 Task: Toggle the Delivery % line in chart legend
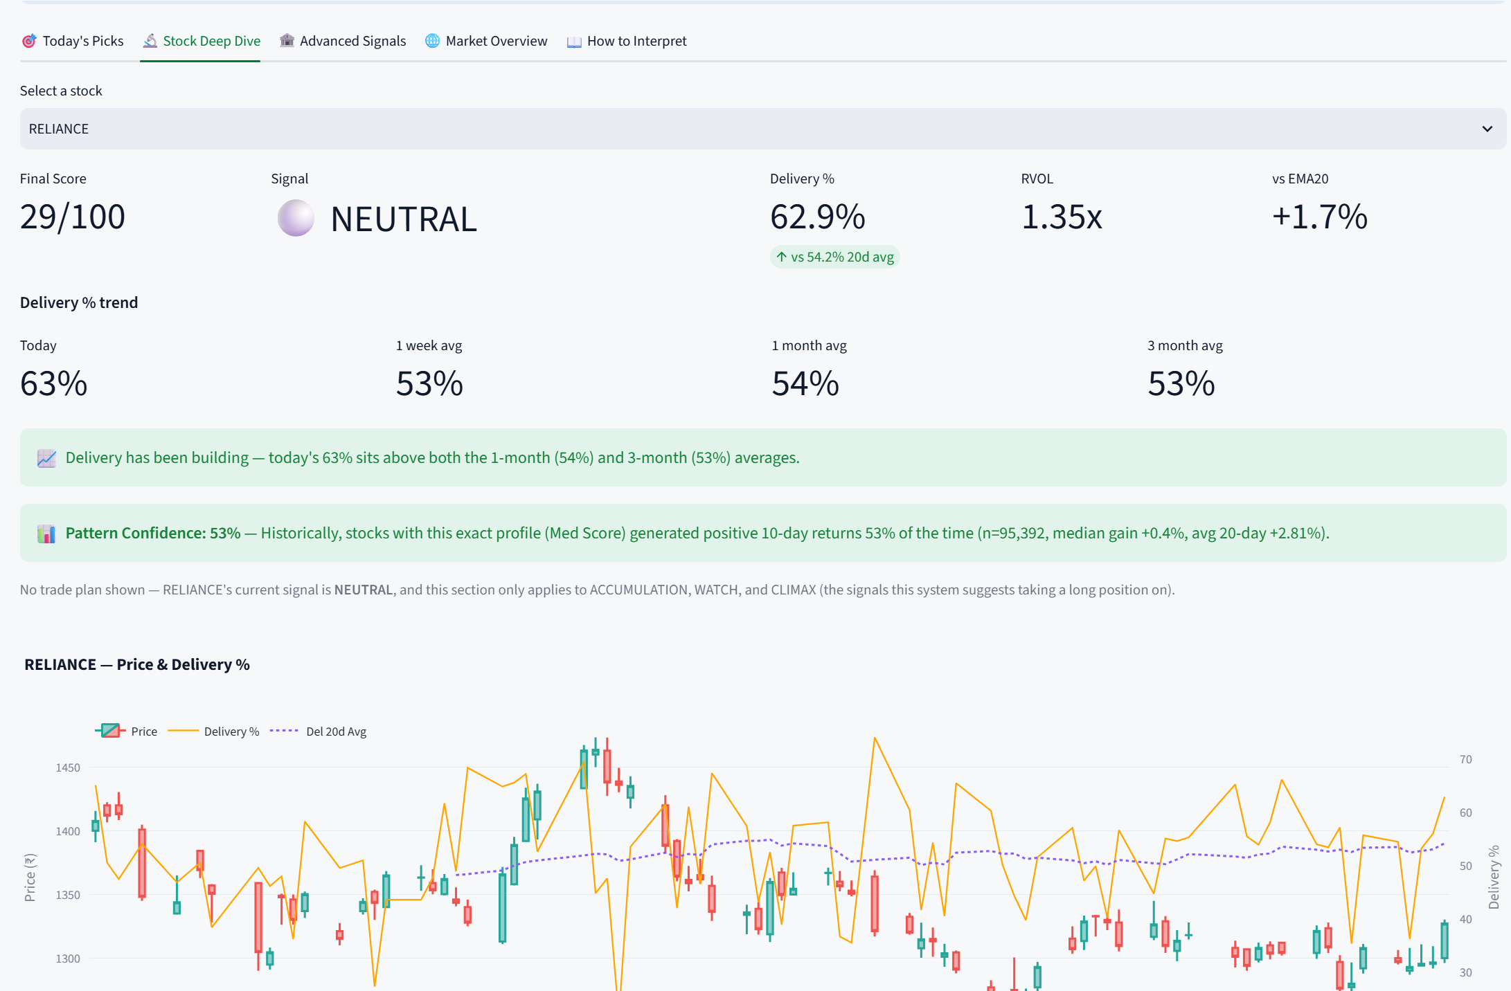point(213,731)
